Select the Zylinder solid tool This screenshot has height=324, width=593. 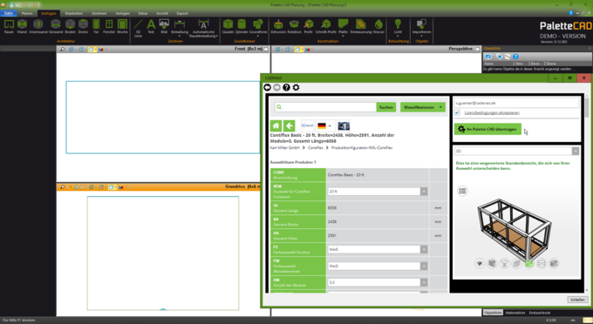coord(242,26)
